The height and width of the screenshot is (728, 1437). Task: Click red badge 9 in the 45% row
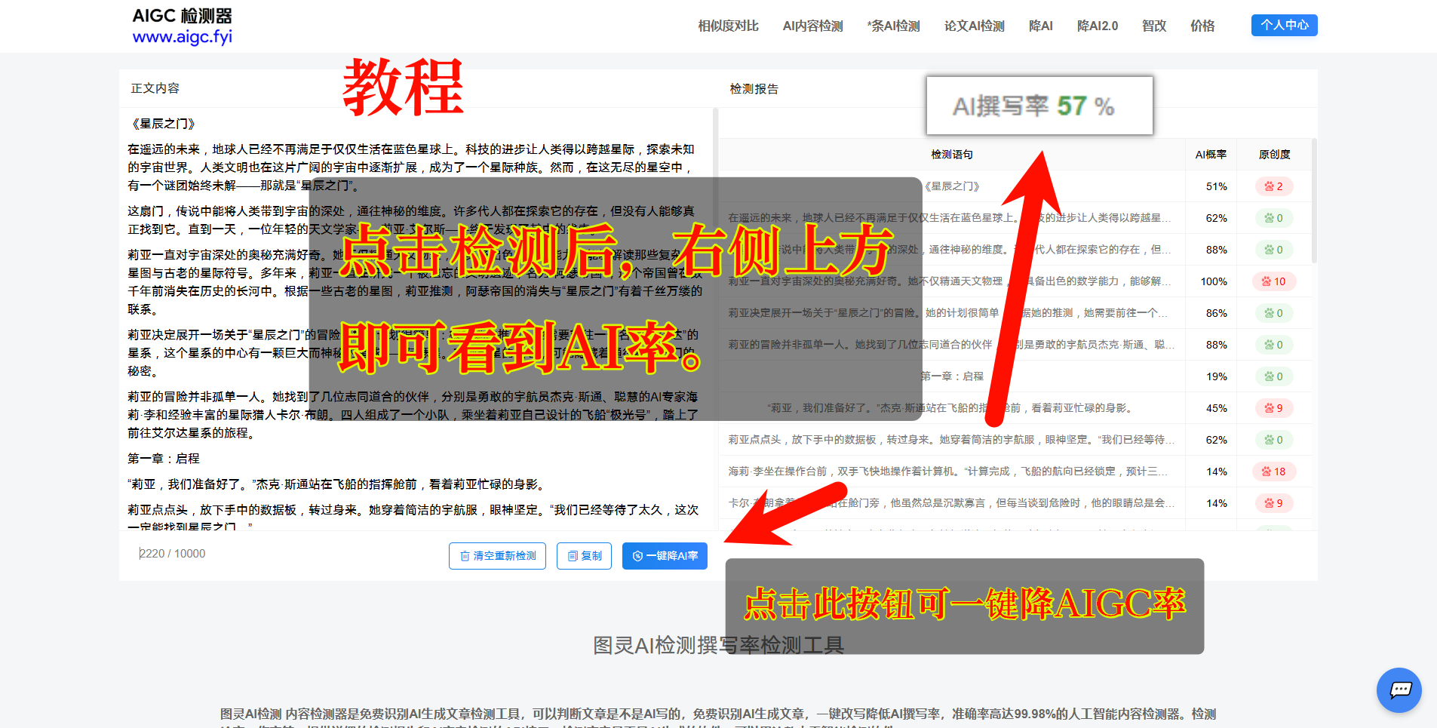pyautogui.click(x=1274, y=408)
